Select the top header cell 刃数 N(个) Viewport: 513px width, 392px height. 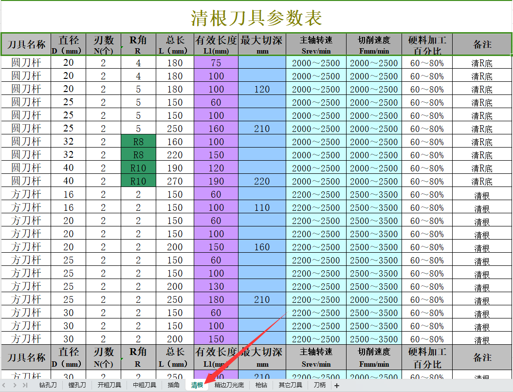click(103, 44)
